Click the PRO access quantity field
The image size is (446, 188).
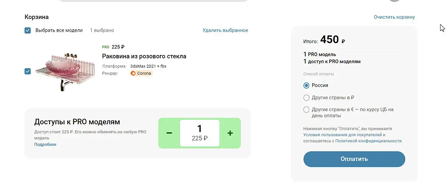coord(200,133)
